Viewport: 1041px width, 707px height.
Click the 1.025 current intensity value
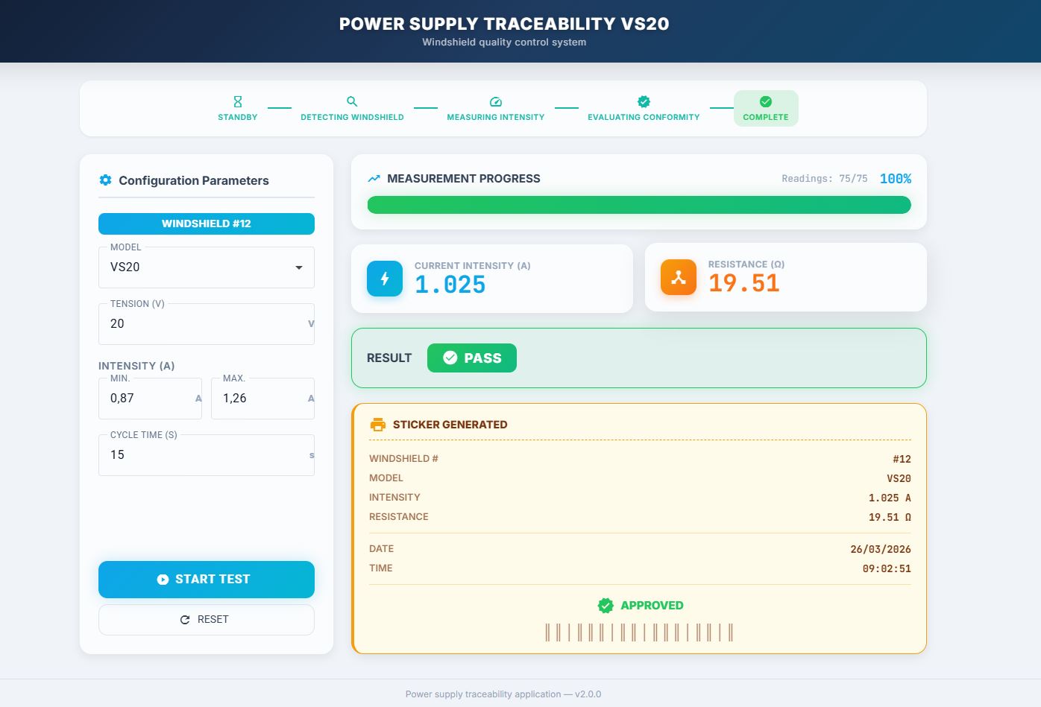tap(450, 285)
